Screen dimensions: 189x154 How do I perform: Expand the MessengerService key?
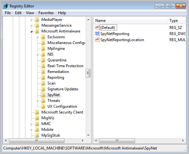(x=31, y=26)
